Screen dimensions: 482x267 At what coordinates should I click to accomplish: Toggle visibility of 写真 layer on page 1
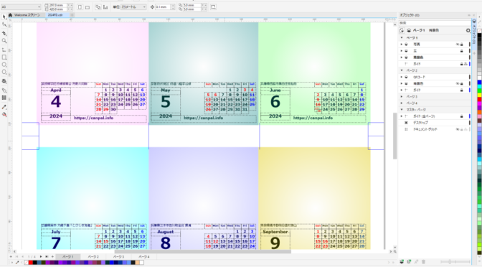tap(458, 44)
